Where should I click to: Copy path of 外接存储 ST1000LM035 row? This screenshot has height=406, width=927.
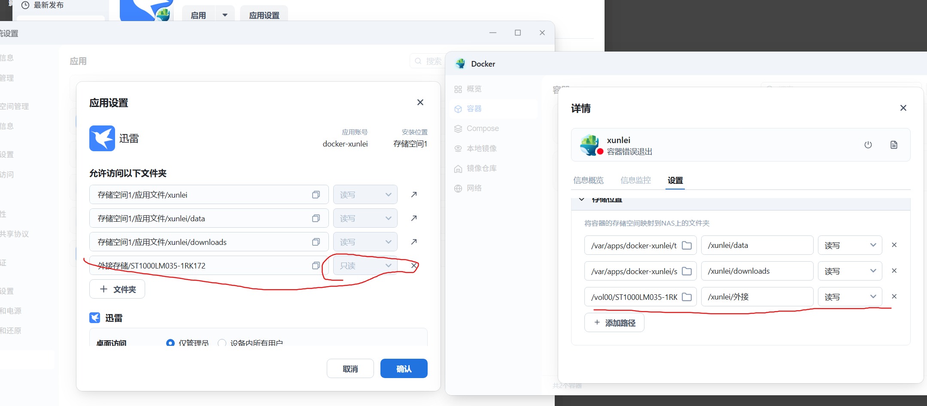[316, 266]
